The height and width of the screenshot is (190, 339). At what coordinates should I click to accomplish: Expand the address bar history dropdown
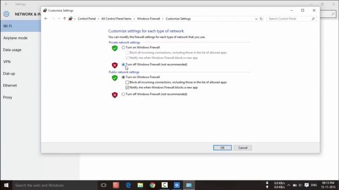(x=256, y=19)
